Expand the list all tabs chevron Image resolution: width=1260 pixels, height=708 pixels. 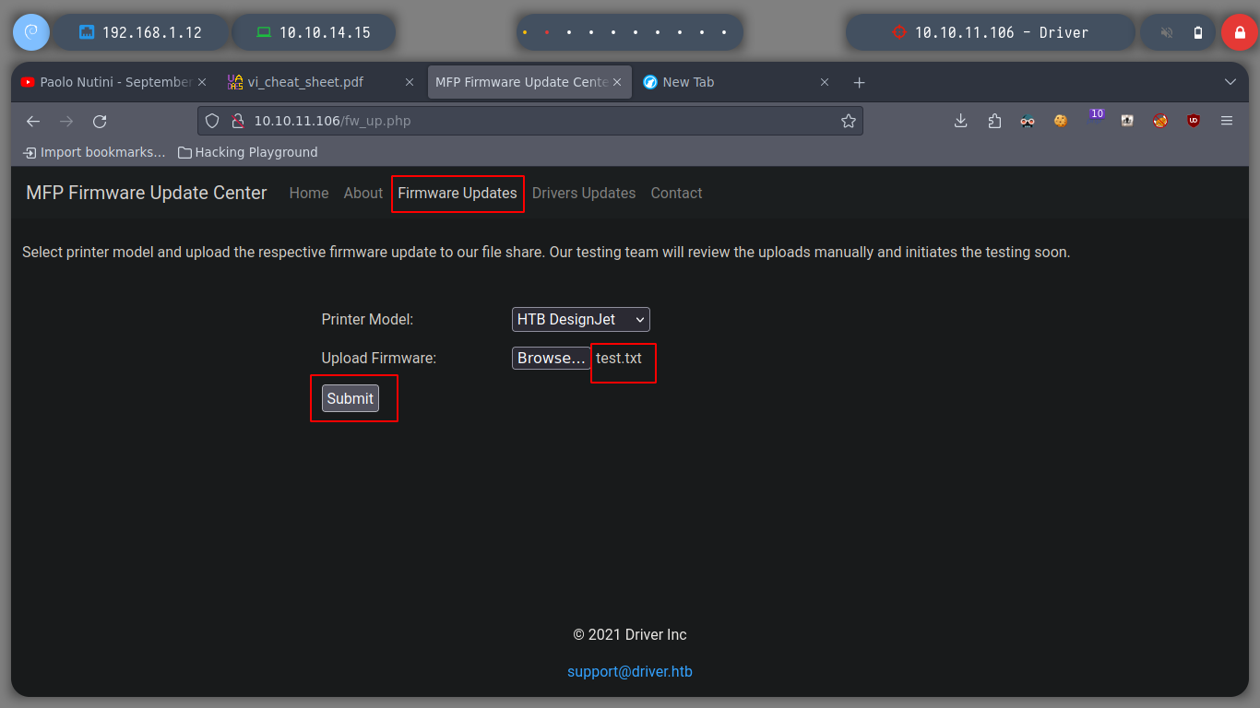[1230, 82]
